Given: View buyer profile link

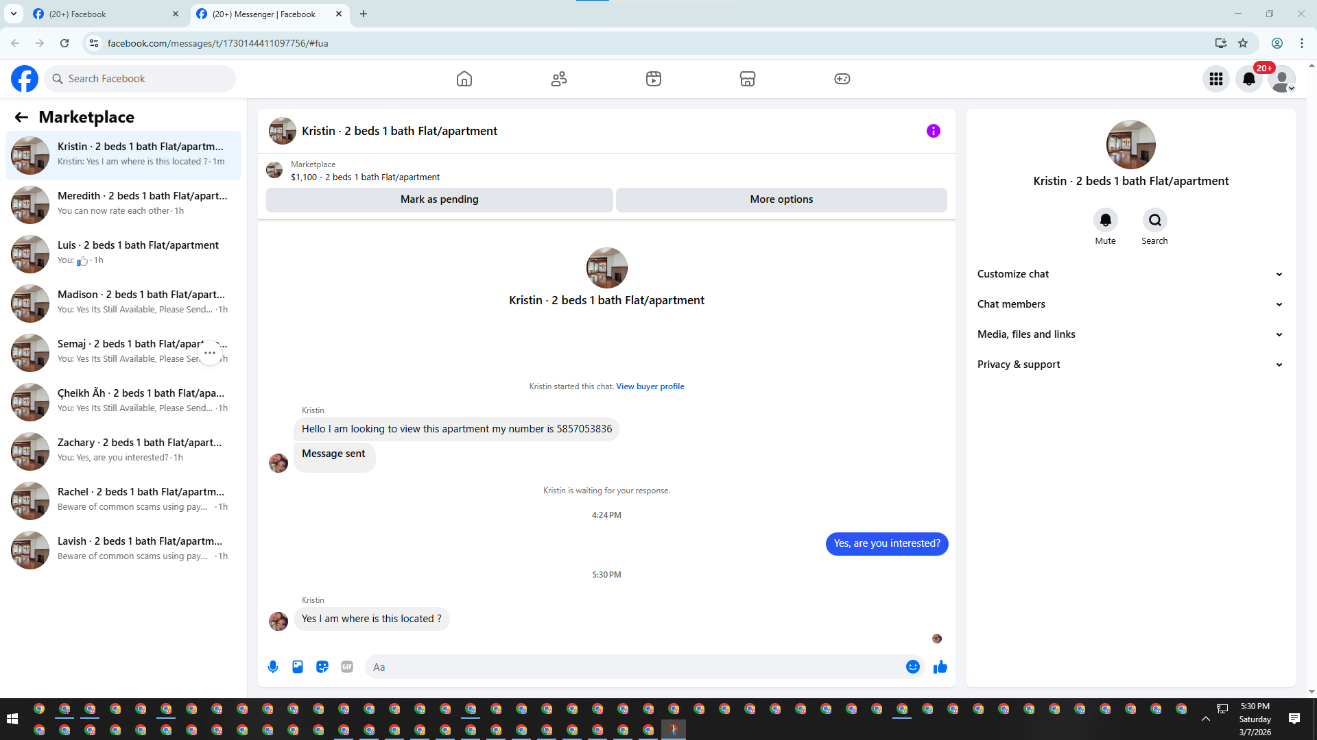Looking at the screenshot, I should pyautogui.click(x=650, y=386).
